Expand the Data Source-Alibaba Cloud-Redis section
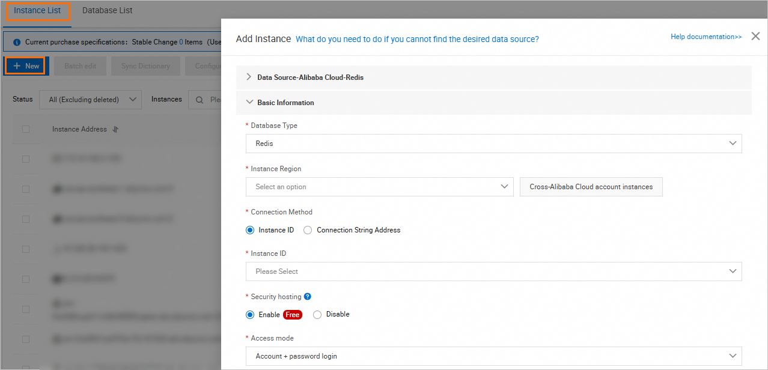 248,77
